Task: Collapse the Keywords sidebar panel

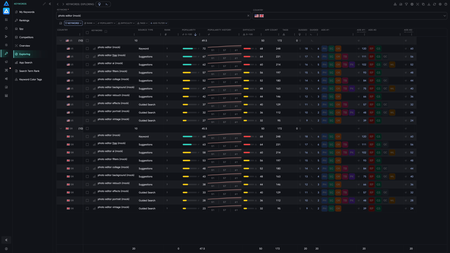Action: click(50, 4)
